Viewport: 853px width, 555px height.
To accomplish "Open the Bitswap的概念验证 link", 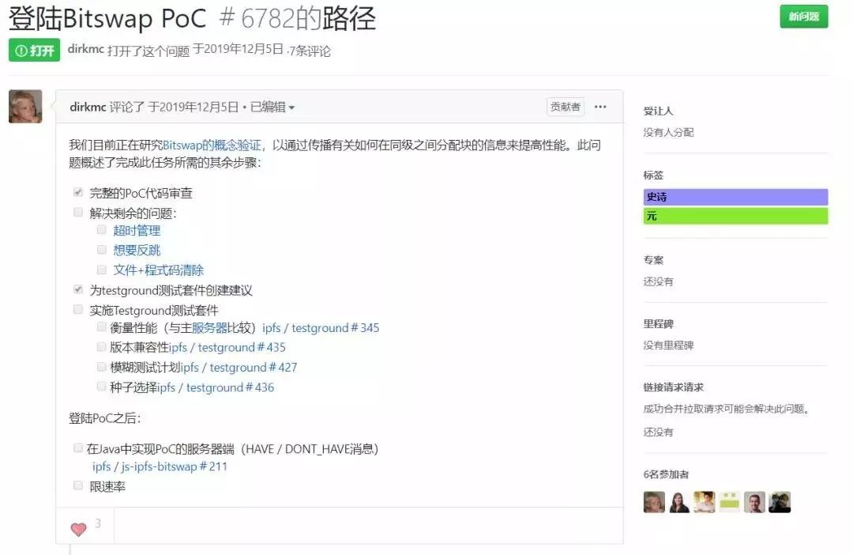I will pyautogui.click(x=212, y=145).
